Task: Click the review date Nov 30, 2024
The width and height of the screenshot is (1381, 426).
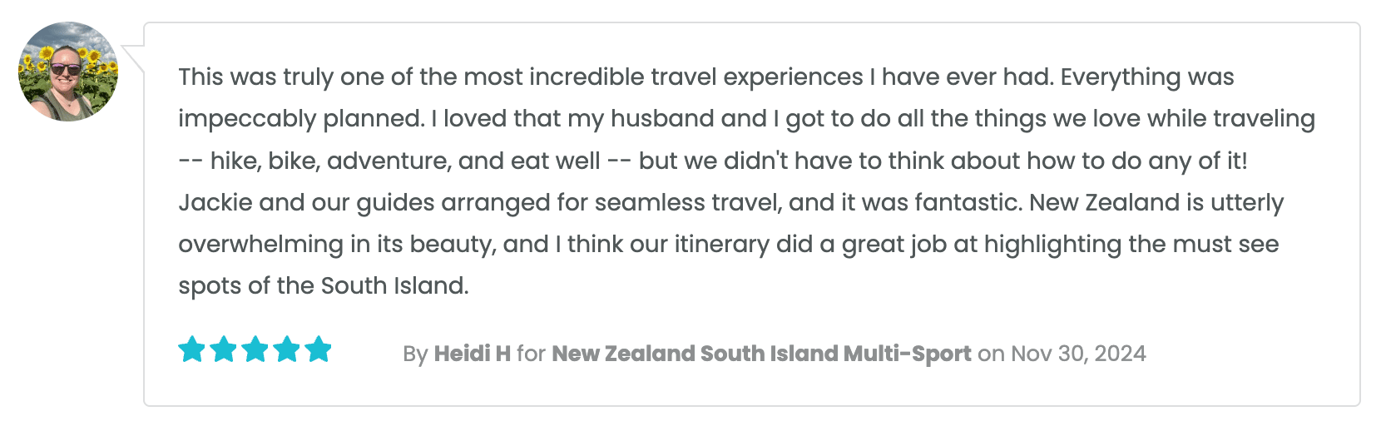Action: (x=1078, y=354)
